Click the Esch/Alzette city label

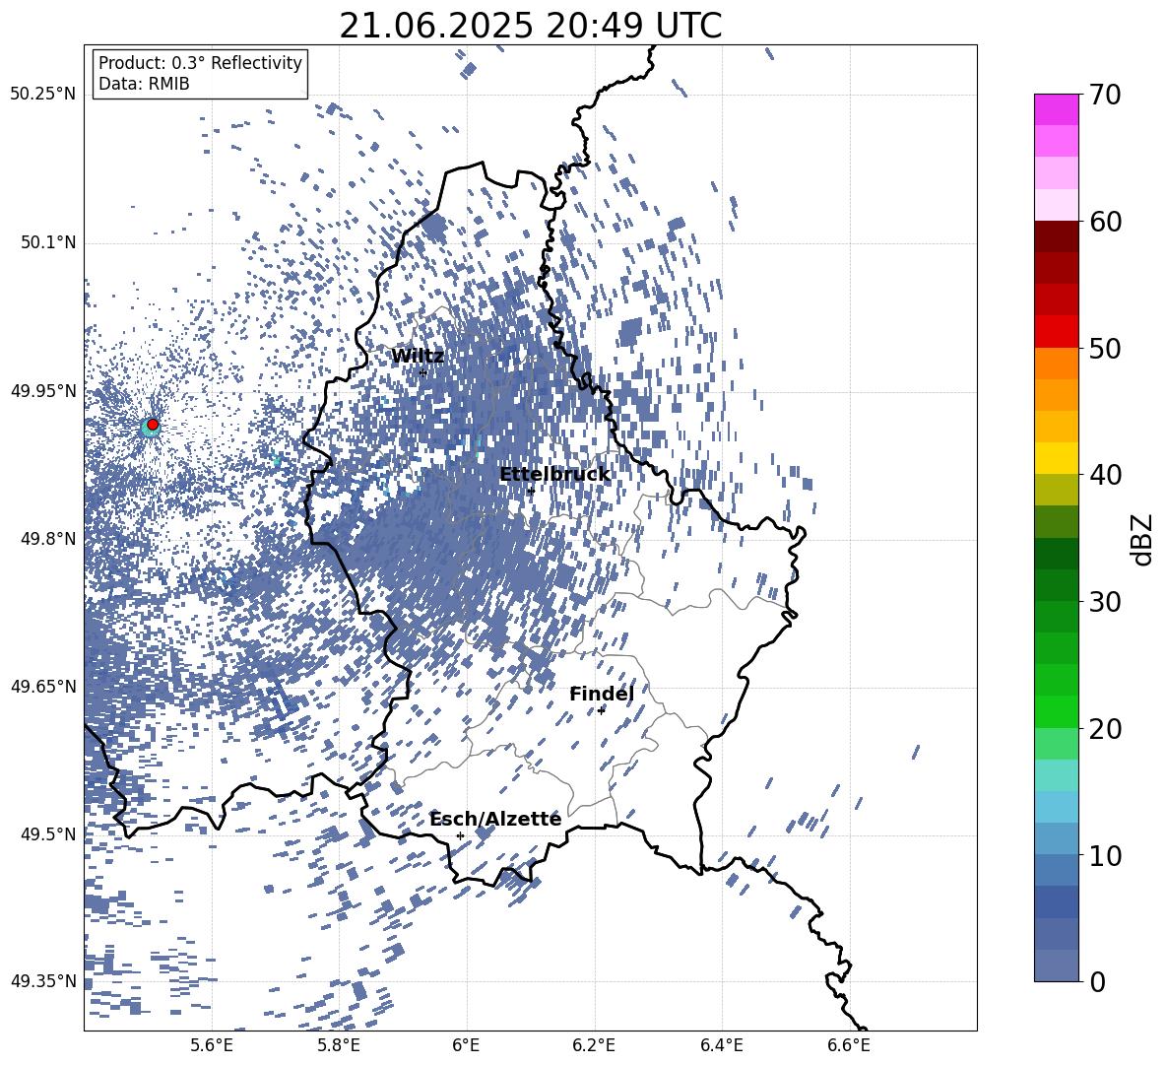coord(495,819)
